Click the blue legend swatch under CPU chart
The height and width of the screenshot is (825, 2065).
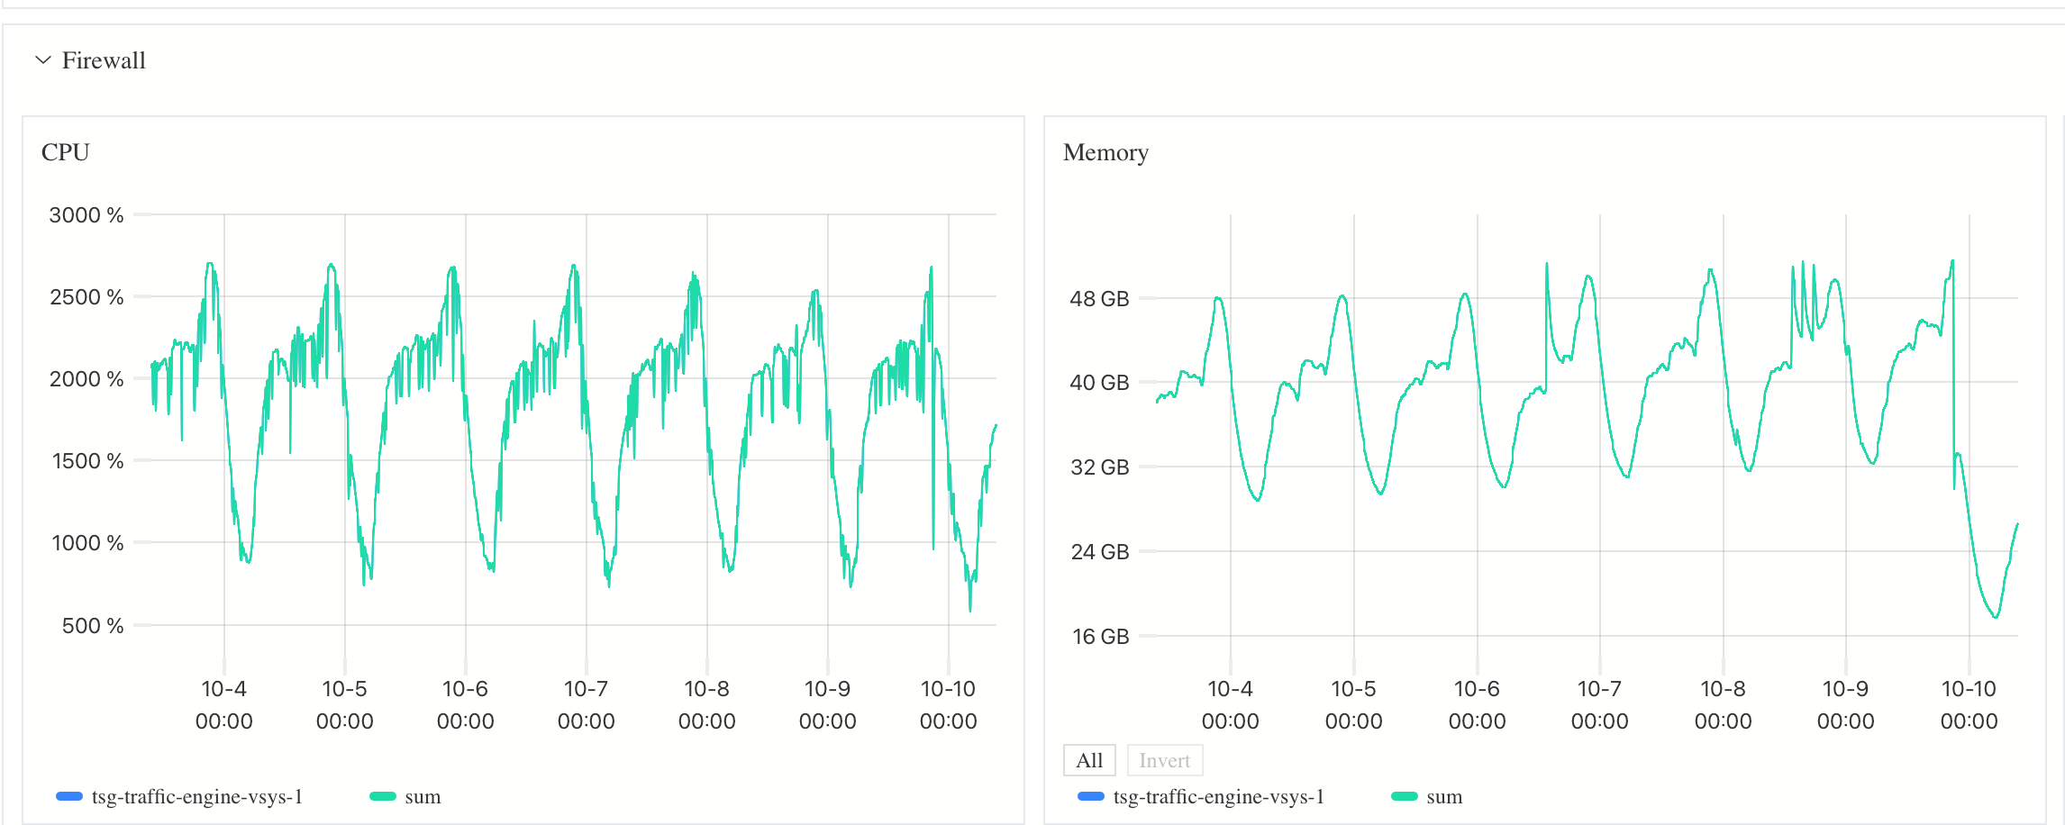[69, 796]
